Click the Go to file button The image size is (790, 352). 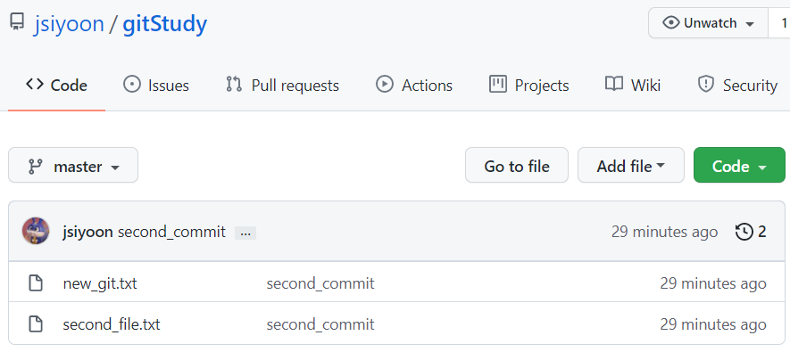pyautogui.click(x=517, y=165)
